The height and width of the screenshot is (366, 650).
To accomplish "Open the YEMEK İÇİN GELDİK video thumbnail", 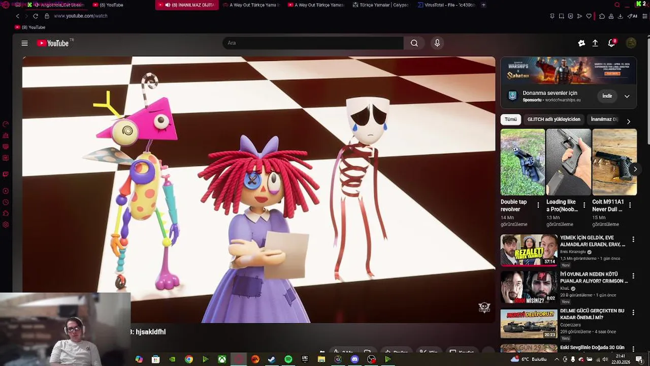I will (x=529, y=250).
